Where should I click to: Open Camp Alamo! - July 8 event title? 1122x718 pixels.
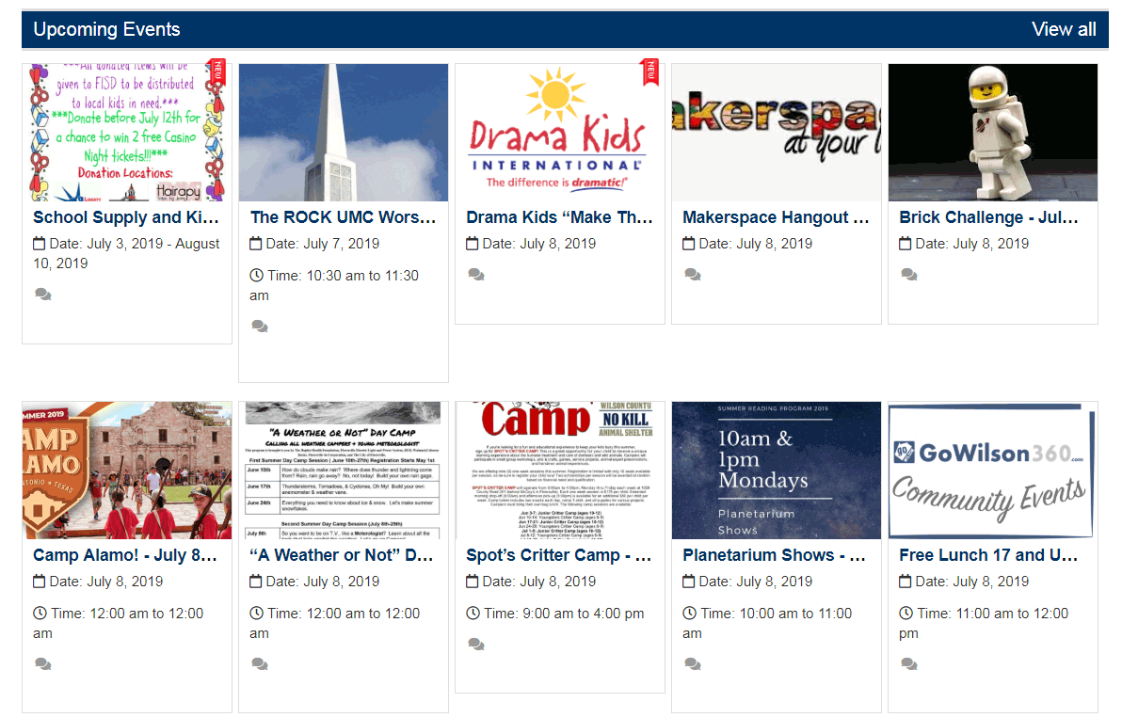pyautogui.click(x=125, y=555)
